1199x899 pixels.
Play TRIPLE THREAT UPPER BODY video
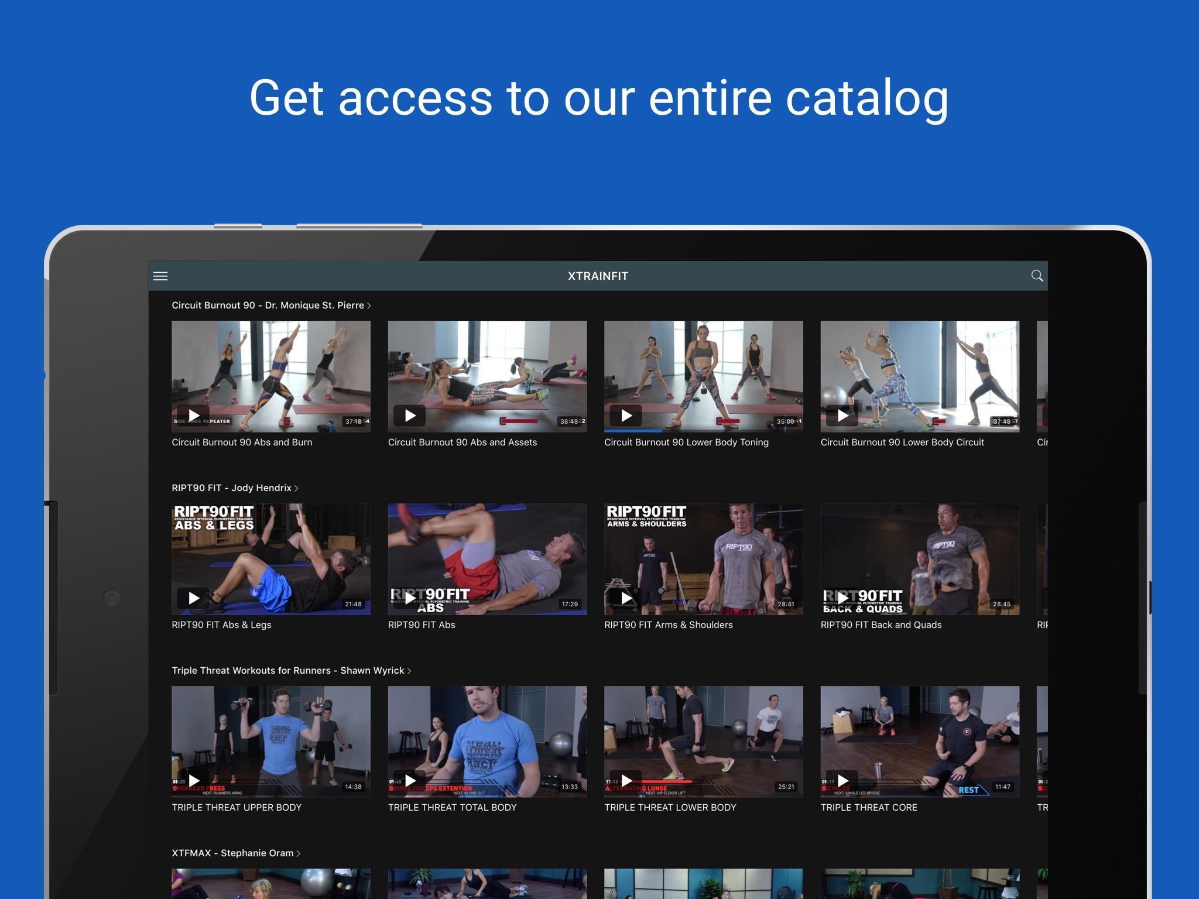click(x=193, y=781)
